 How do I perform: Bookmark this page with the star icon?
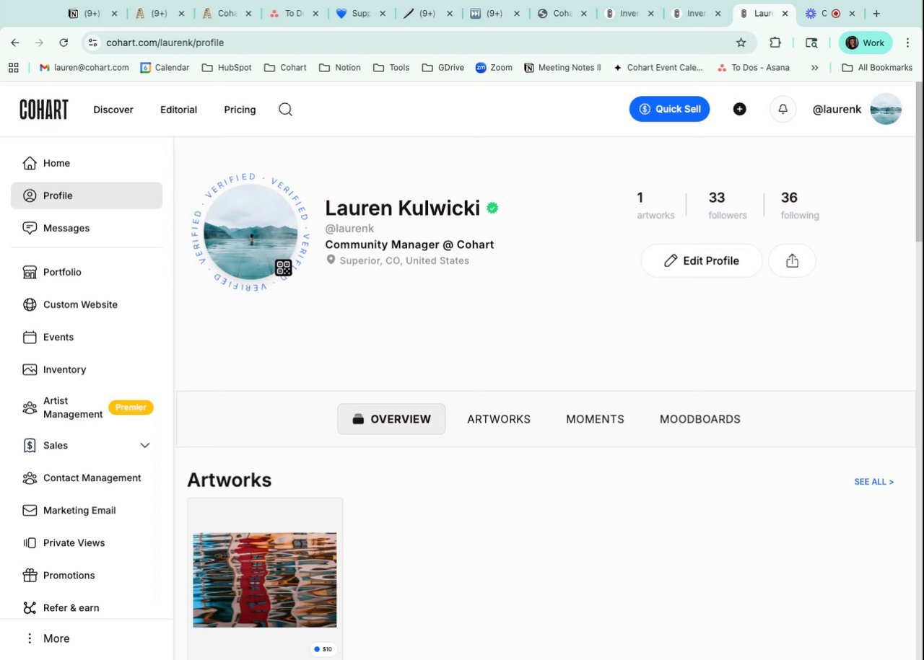coord(741,43)
